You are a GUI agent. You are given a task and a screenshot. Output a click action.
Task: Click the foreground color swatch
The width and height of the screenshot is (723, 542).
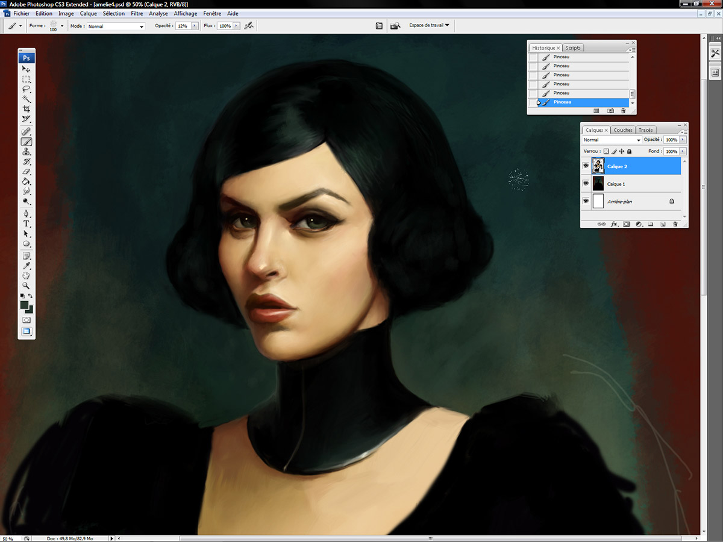[x=24, y=305]
